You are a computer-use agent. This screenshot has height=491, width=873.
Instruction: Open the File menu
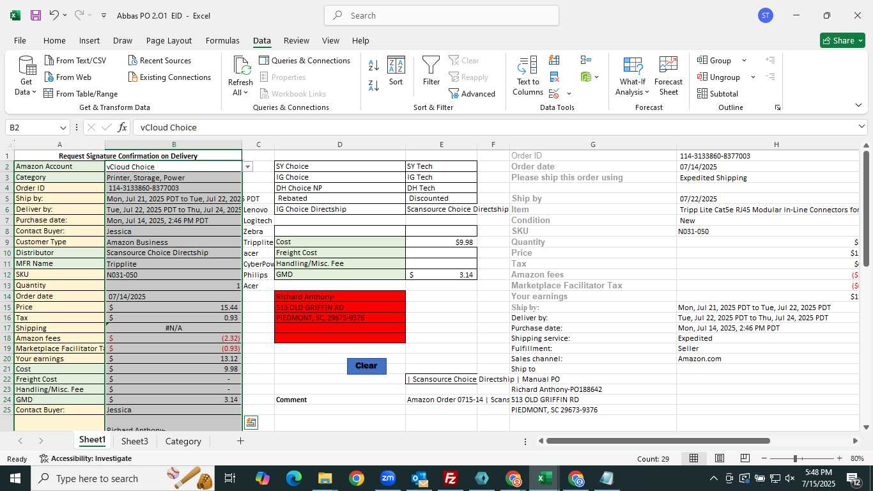[20, 40]
